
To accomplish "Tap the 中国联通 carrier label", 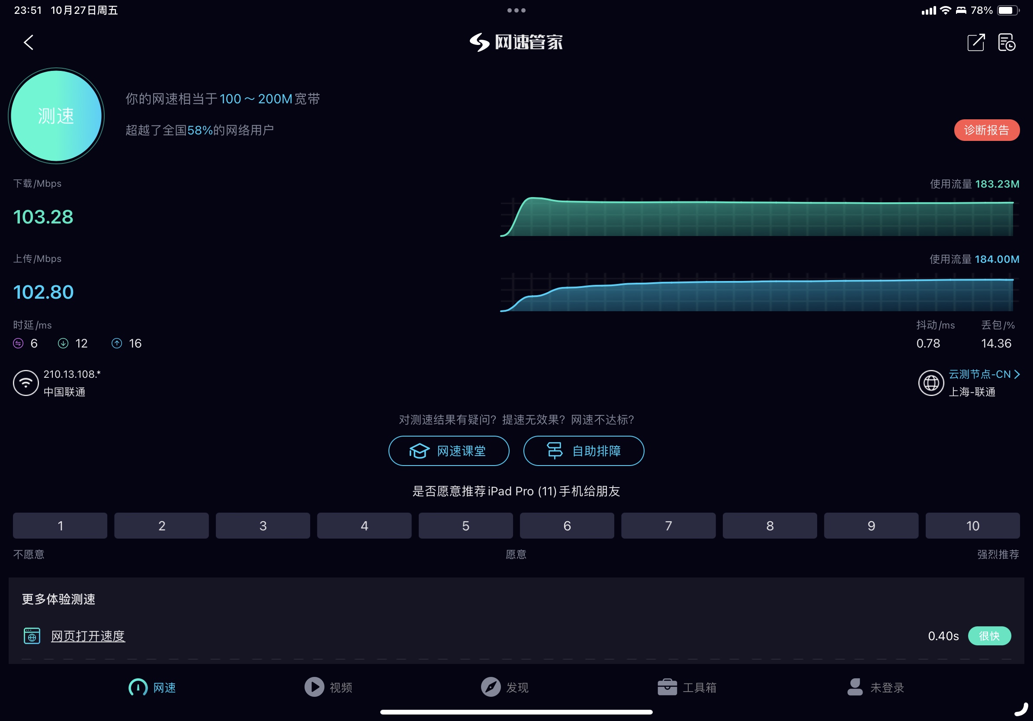I will pos(64,392).
